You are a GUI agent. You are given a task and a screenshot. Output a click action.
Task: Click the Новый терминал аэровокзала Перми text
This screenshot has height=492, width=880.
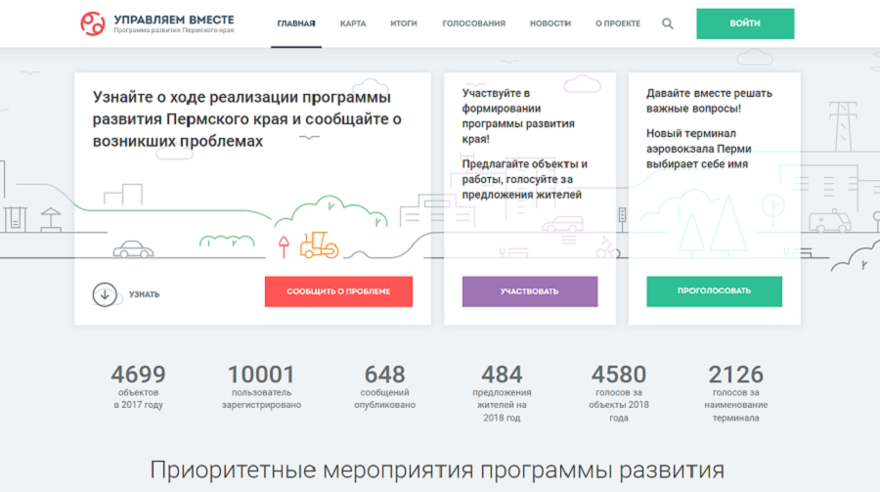click(699, 149)
